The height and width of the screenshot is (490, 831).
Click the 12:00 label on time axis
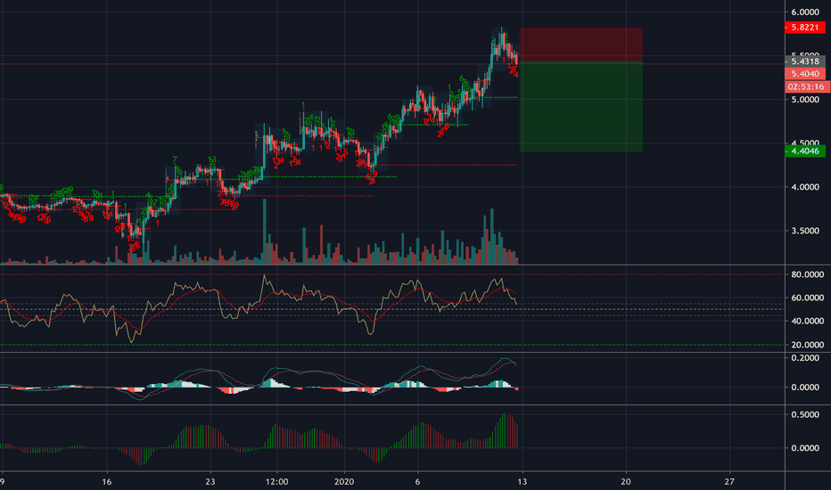point(277,481)
